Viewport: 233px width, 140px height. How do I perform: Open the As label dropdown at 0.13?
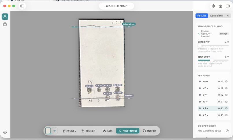(x=205, y=82)
